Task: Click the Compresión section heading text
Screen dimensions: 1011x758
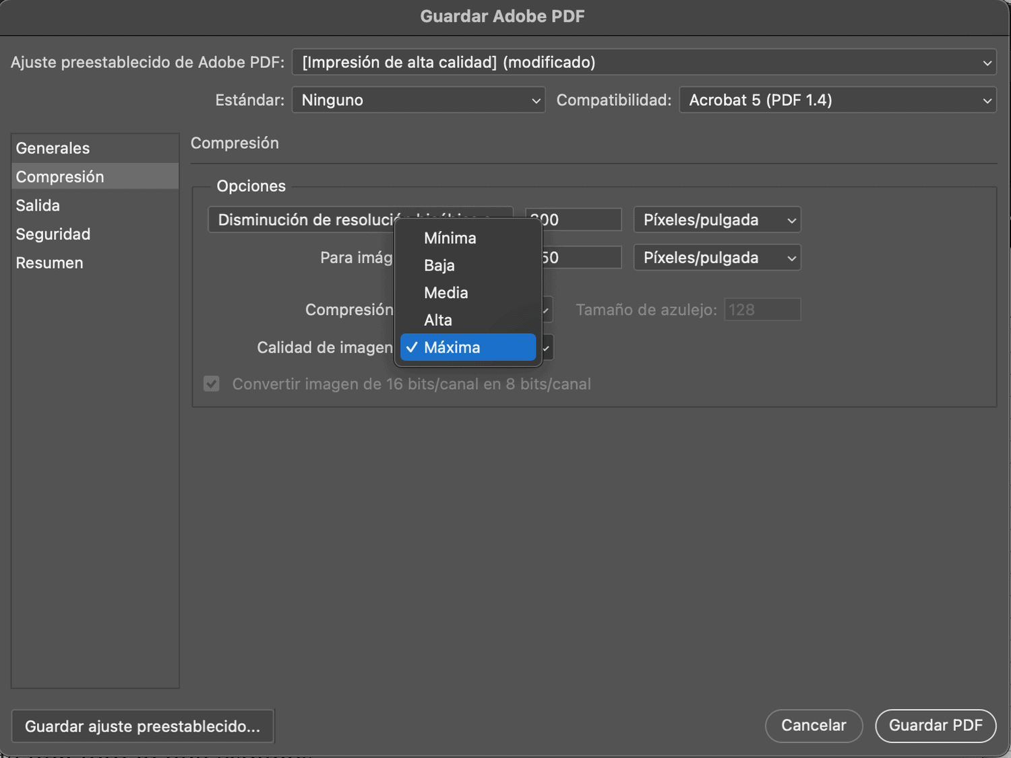Action: [x=235, y=143]
